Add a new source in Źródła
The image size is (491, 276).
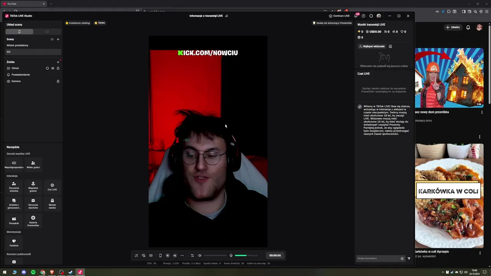click(x=58, y=62)
